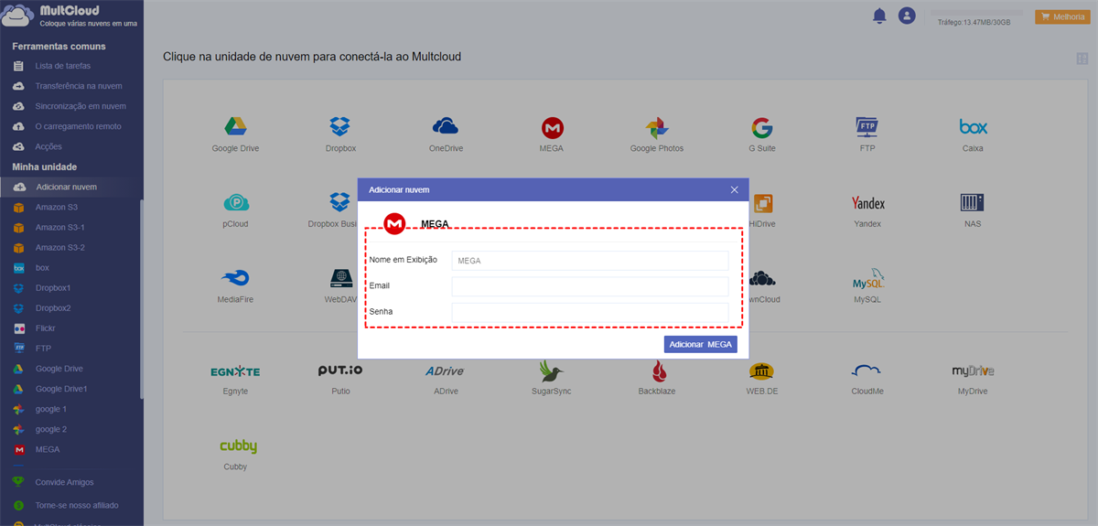This screenshot has width=1098, height=526.
Task: Click the Google Drive cloud icon
Action: [236, 127]
